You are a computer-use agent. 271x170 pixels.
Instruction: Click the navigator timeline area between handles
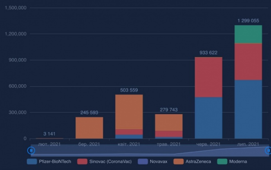click(x=150, y=150)
